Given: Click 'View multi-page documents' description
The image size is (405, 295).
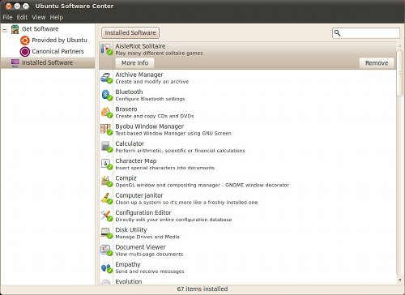Looking at the screenshot, I should [149, 254].
